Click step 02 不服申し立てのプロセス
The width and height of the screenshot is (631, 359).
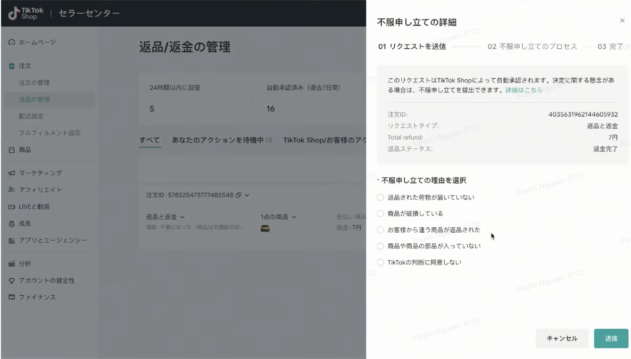pyautogui.click(x=532, y=47)
